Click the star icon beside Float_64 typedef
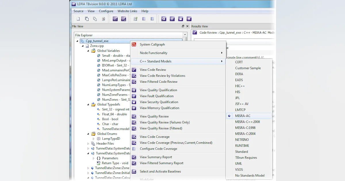The height and width of the screenshot is (181, 345). pos(99,114)
